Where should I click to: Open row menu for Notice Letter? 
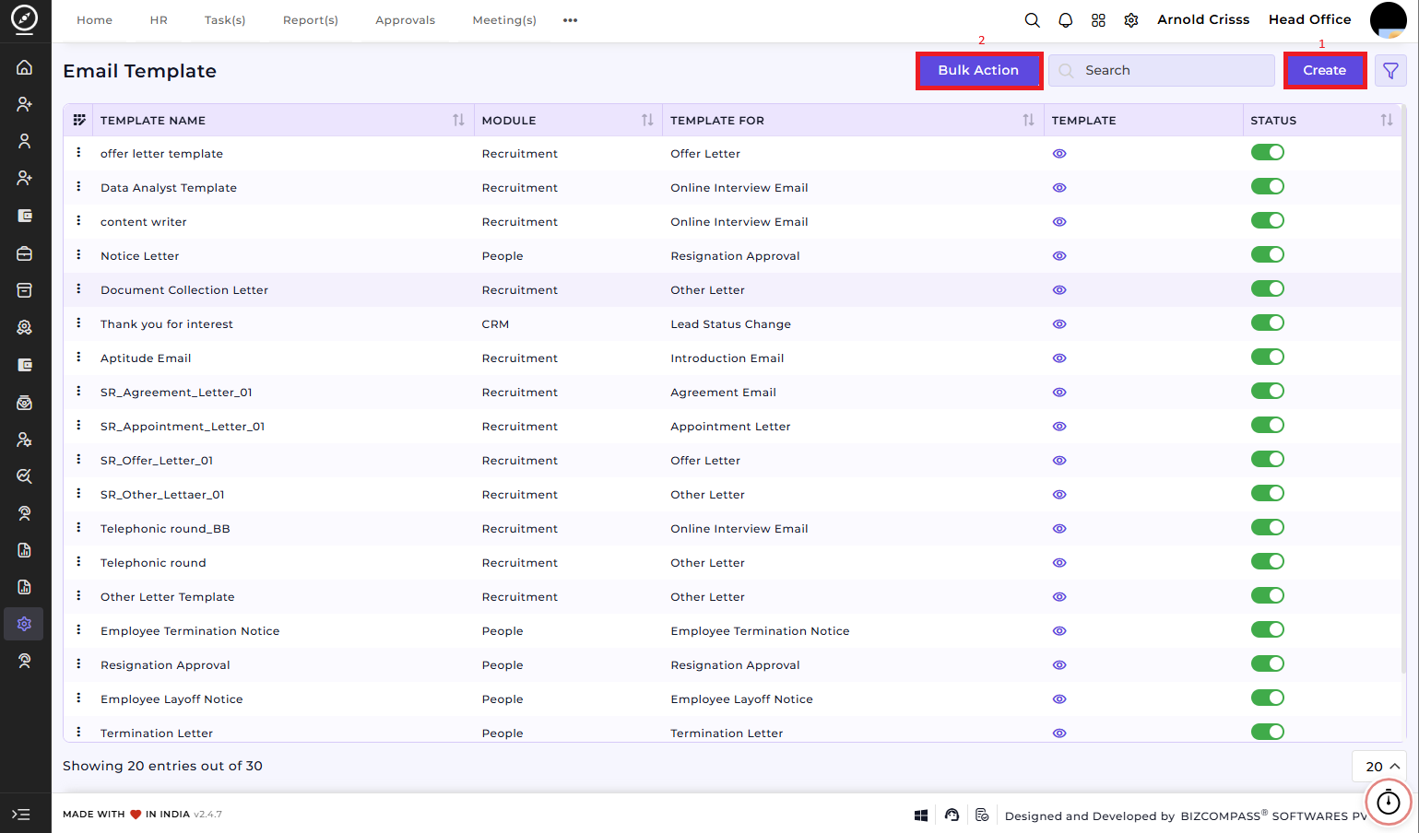(78, 254)
